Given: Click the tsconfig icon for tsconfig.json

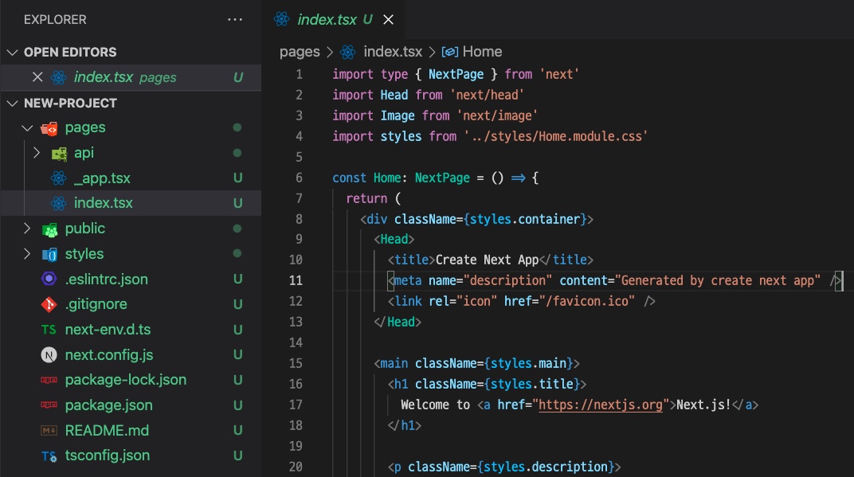Looking at the screenshot, I should pos(49,455).
